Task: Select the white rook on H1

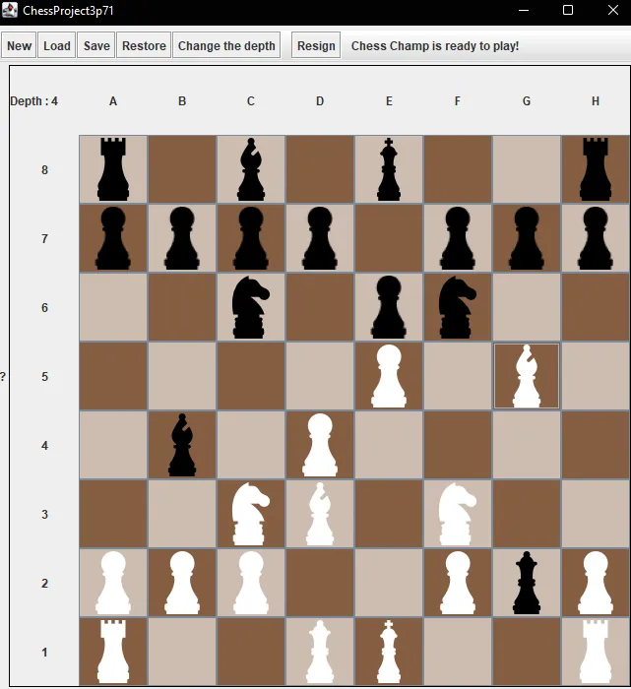Action: click(x=596, y=652)
